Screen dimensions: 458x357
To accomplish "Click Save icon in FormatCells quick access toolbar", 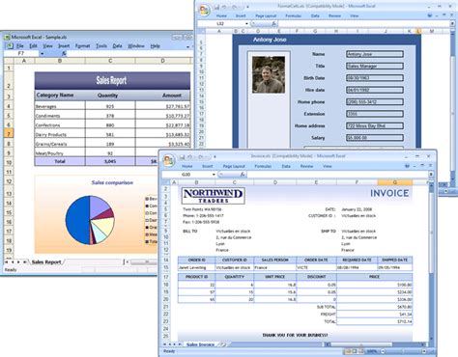I will 216,7.
